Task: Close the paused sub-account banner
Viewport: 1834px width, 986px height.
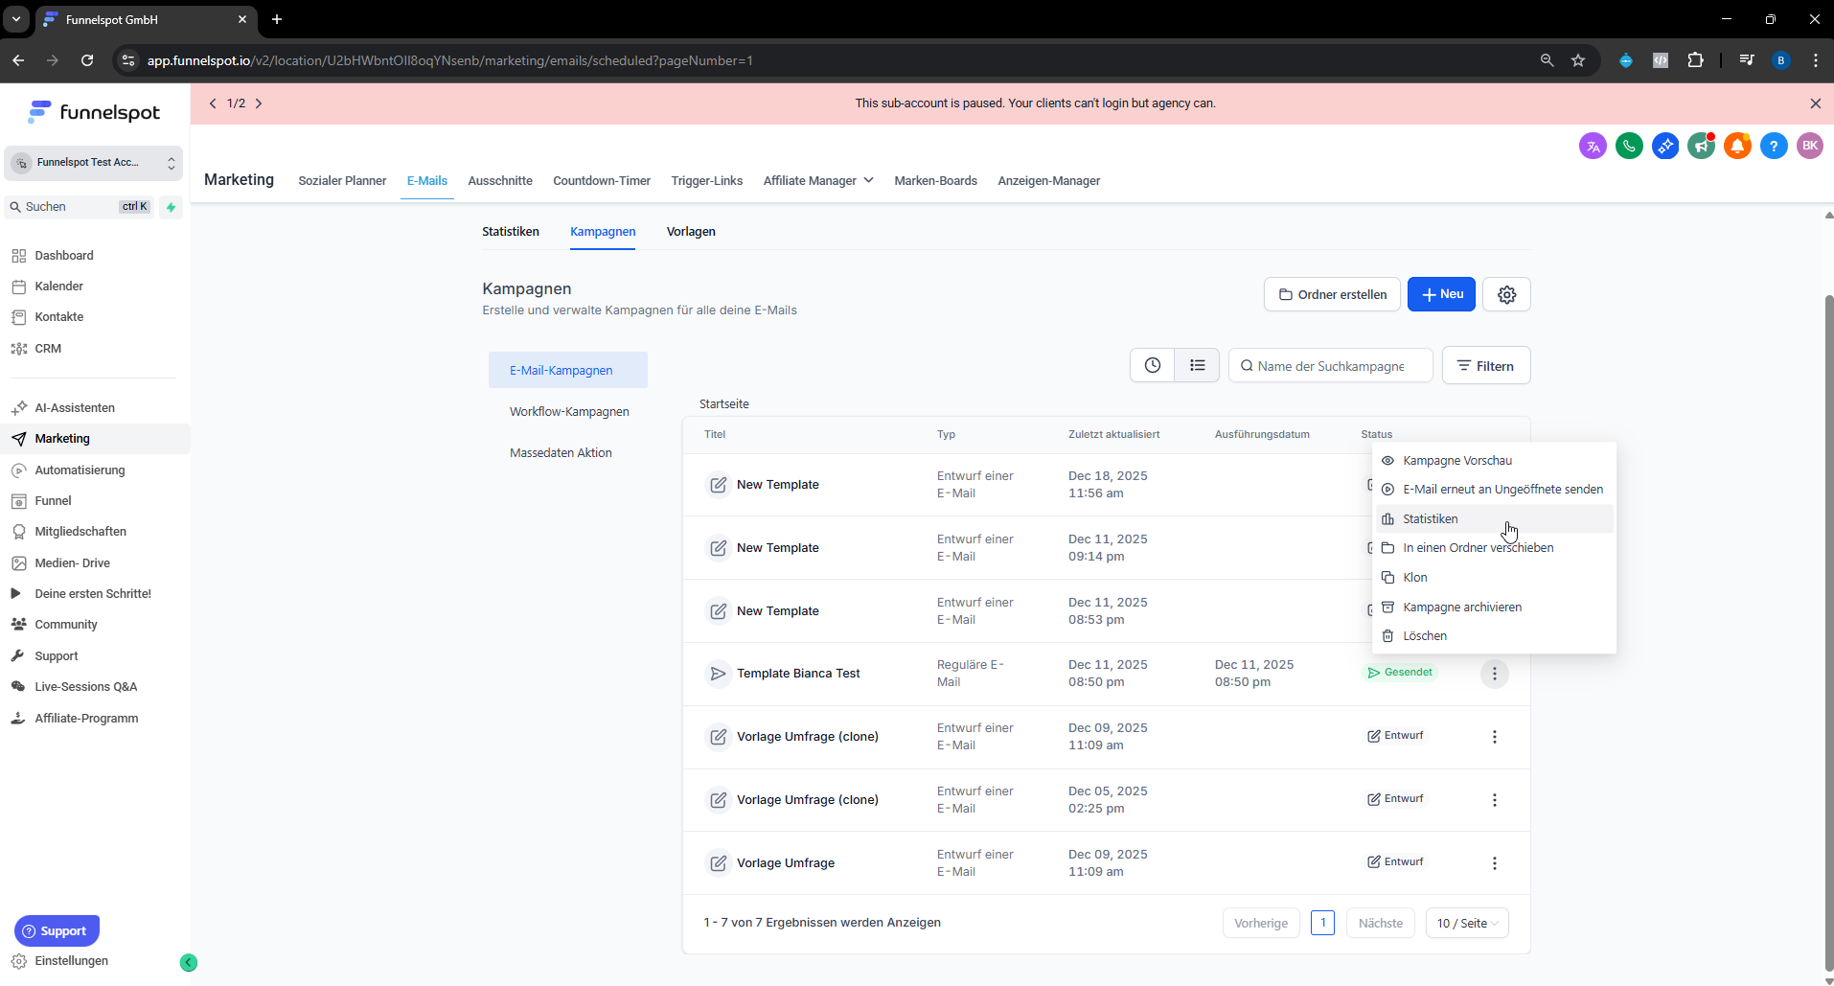Action: coord(1815,103)
